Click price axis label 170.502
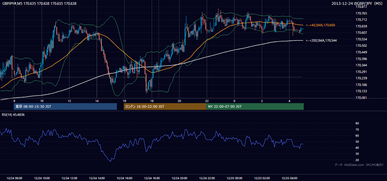Image resolution: width=387 pixels, height=181 pixels. point(361,46)
